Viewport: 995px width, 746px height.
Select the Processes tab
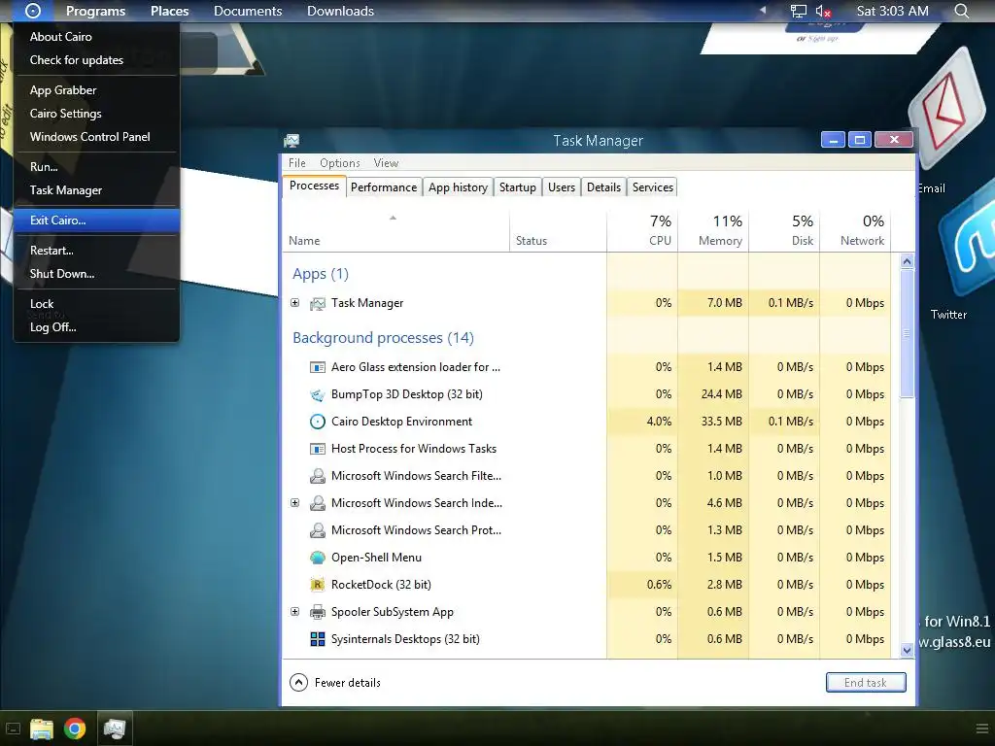(314, 186)
